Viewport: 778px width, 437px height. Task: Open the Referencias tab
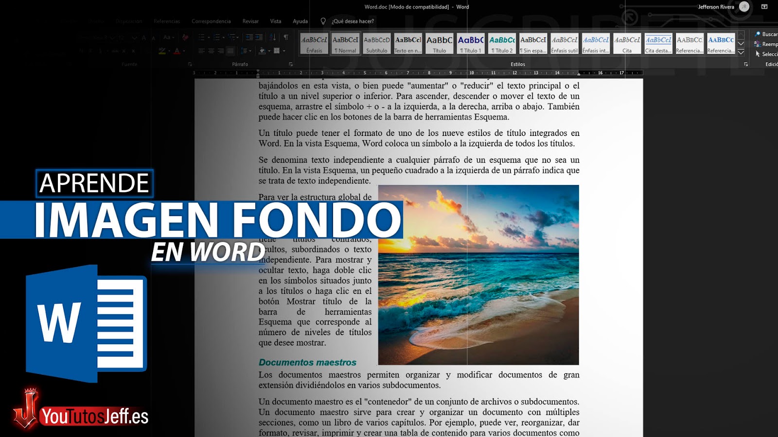167,21
